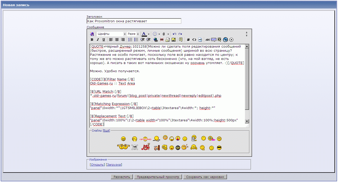Click the Разместить submit button
This screenshot has width=338, height=182.
pos(122,177)
